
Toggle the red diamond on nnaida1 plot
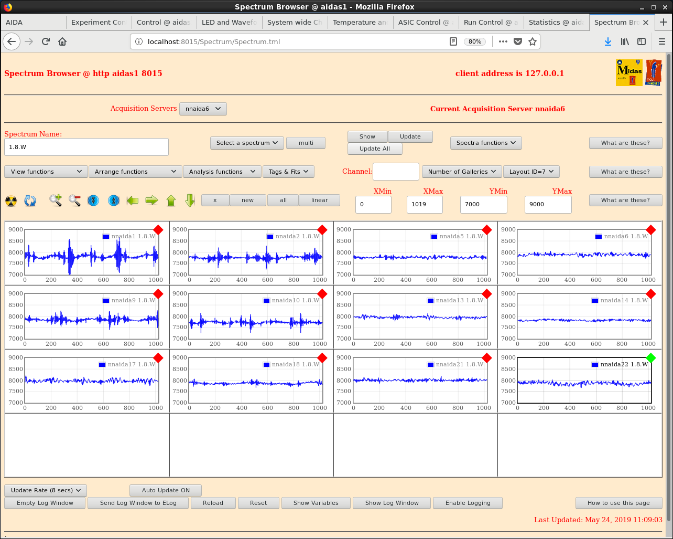(158, 230)
